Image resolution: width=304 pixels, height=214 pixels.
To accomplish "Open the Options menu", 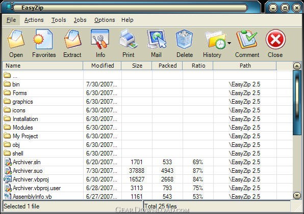I will pos(105,20).
